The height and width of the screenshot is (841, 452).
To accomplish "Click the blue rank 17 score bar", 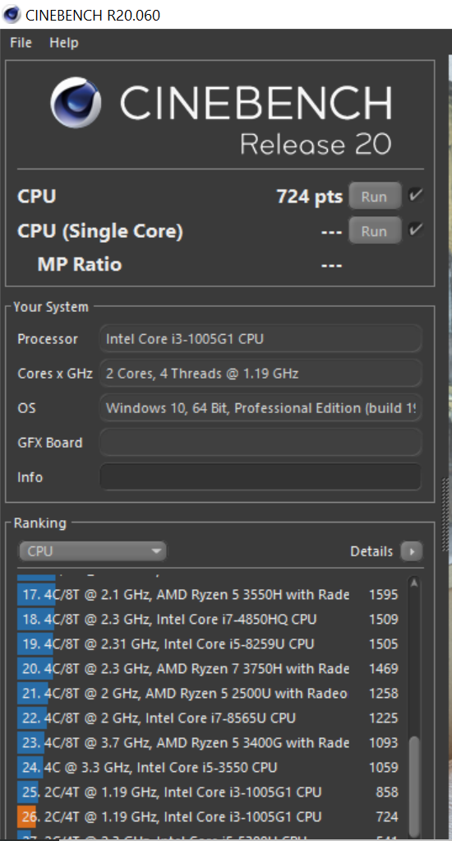I will pyautogui.click(x=36, y=594).
